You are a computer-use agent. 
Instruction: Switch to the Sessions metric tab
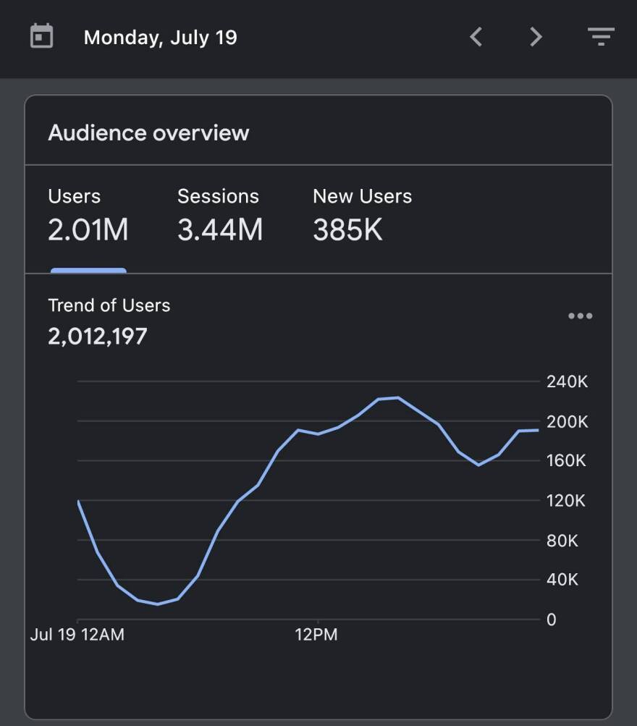point(219,216)
